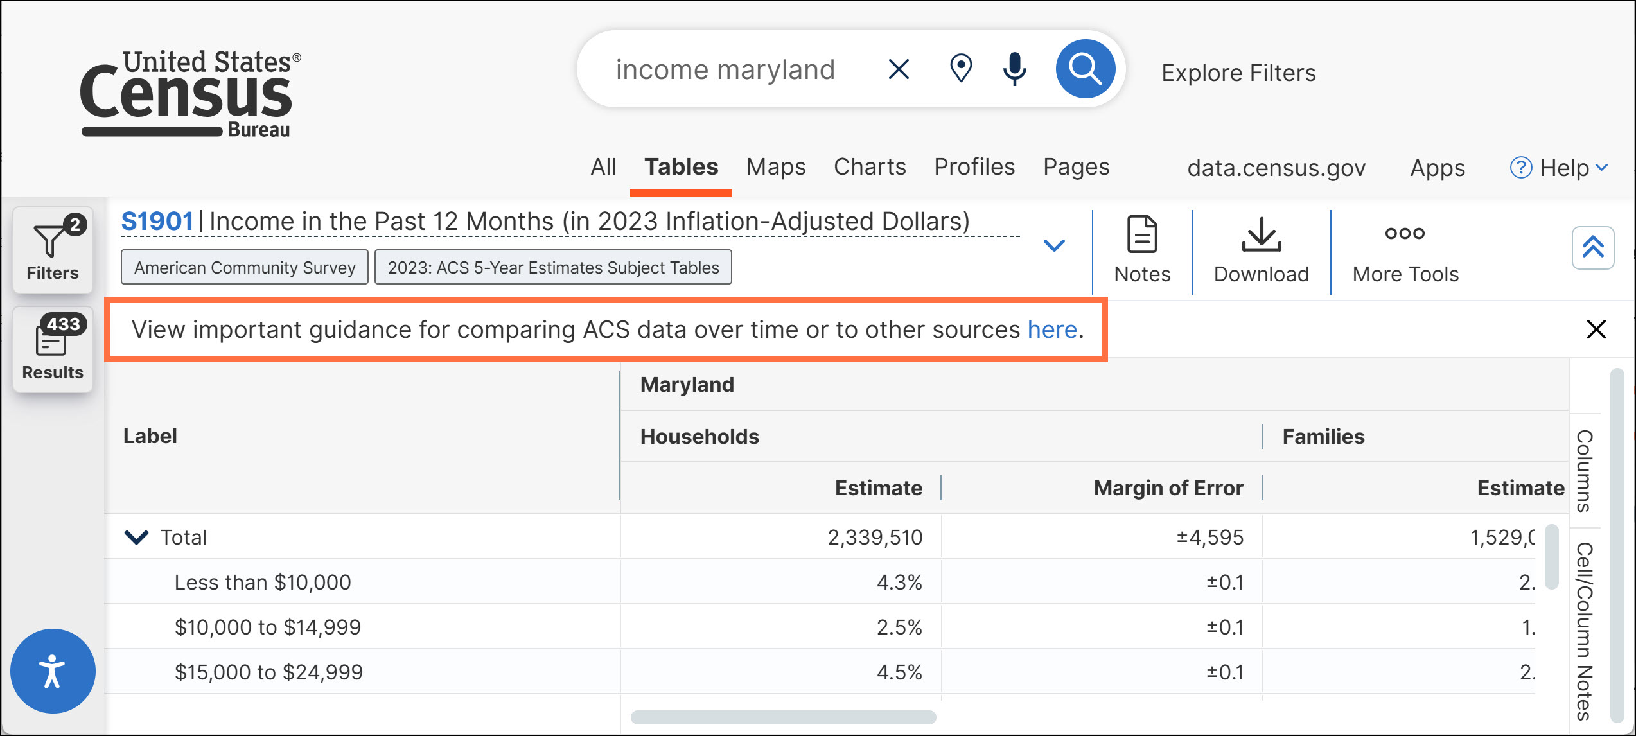Switch to the Maps tab

tap(775, 167)
